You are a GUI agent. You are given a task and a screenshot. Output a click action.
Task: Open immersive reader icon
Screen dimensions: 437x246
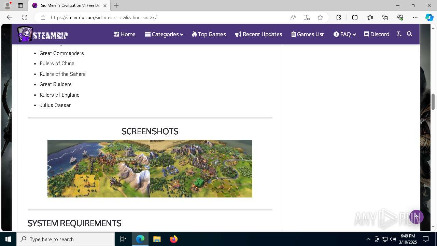coord(307,17)
